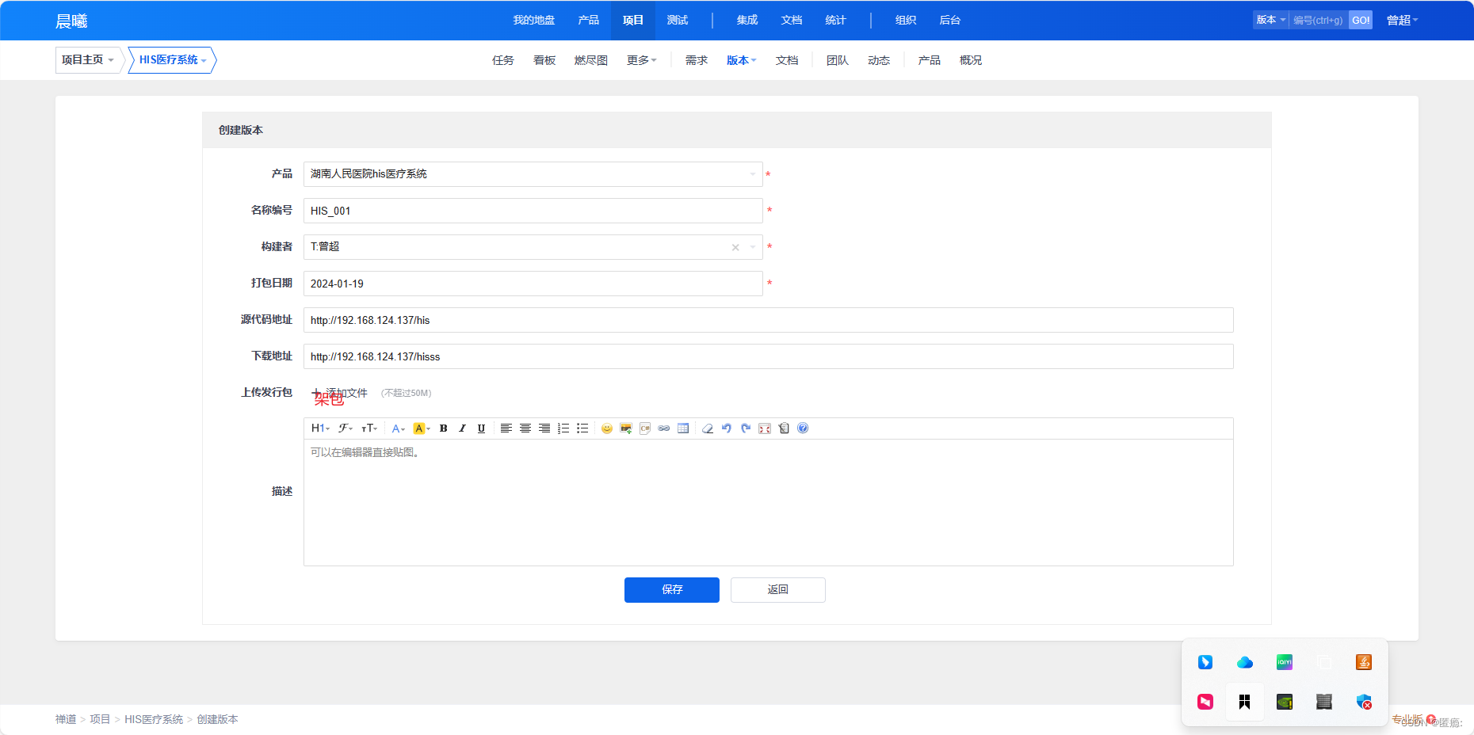Switch to the 看板 project tab
1474x735 pixels.
tap(544, 60)
